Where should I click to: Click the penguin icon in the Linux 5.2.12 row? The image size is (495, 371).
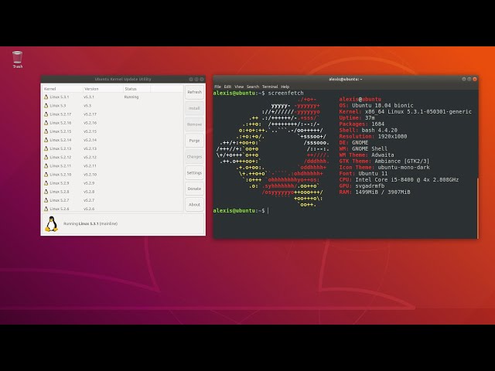point(46,157)
